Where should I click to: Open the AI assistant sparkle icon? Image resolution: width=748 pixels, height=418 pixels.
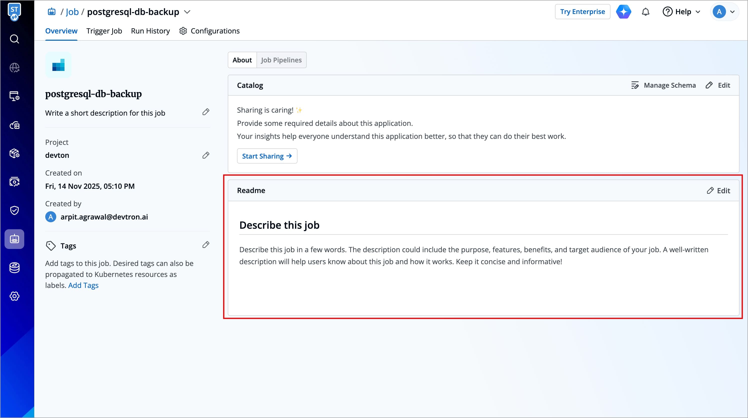click(623, 12)
